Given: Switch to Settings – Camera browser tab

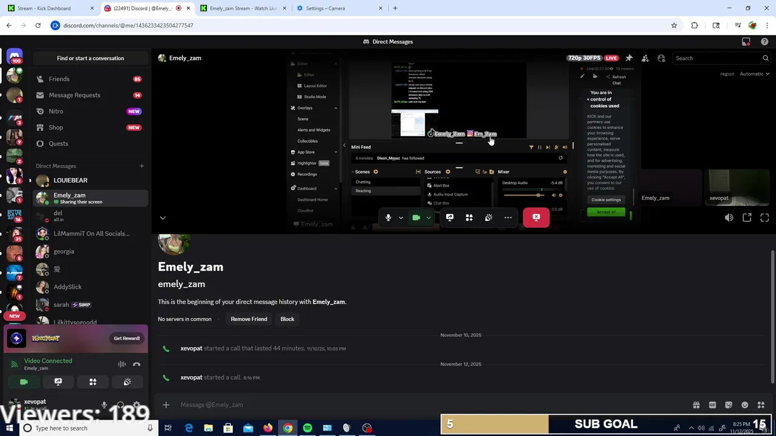Looking at the screenshot, I should tap(340, 8).
